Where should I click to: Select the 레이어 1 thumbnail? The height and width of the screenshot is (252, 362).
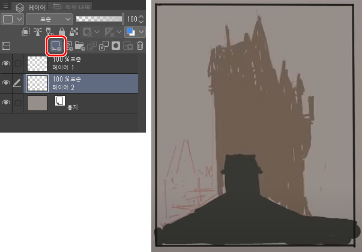click(x=37, y=63)
